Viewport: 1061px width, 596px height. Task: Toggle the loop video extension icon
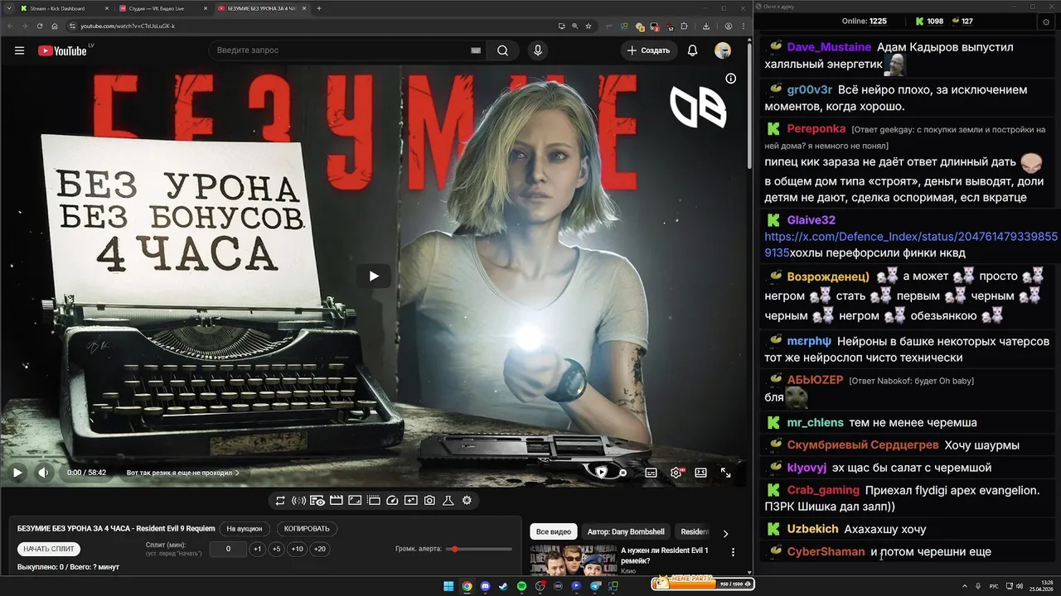(280, 500)
